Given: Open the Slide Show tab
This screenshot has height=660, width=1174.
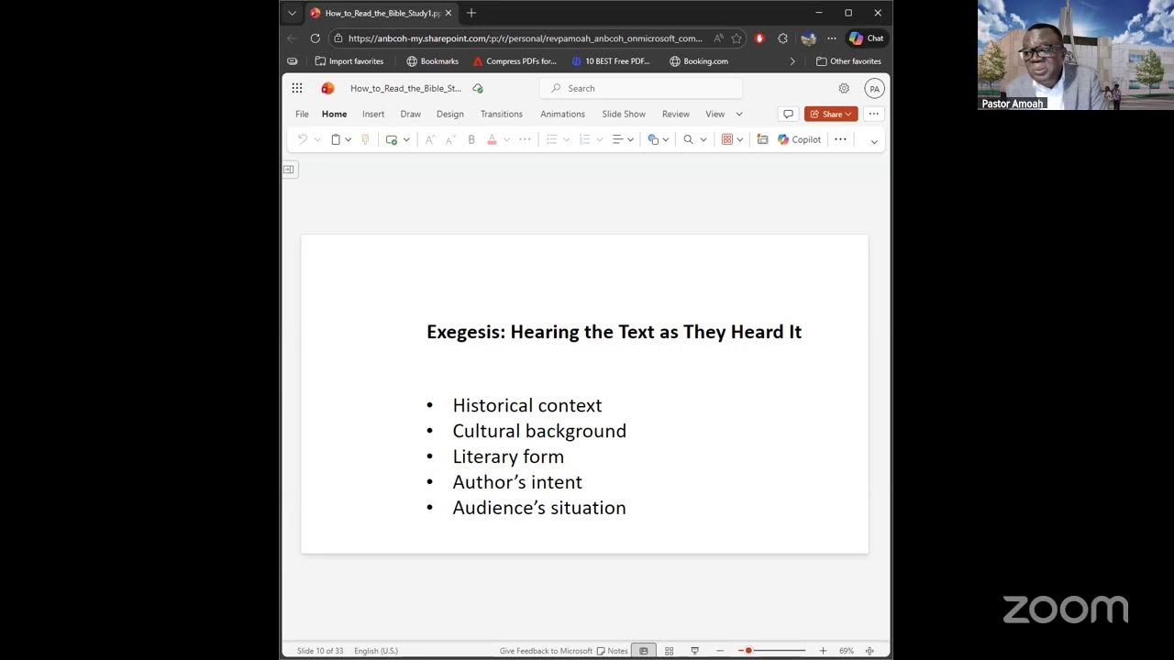Looking at the screenshot, I should pos(624,114).
